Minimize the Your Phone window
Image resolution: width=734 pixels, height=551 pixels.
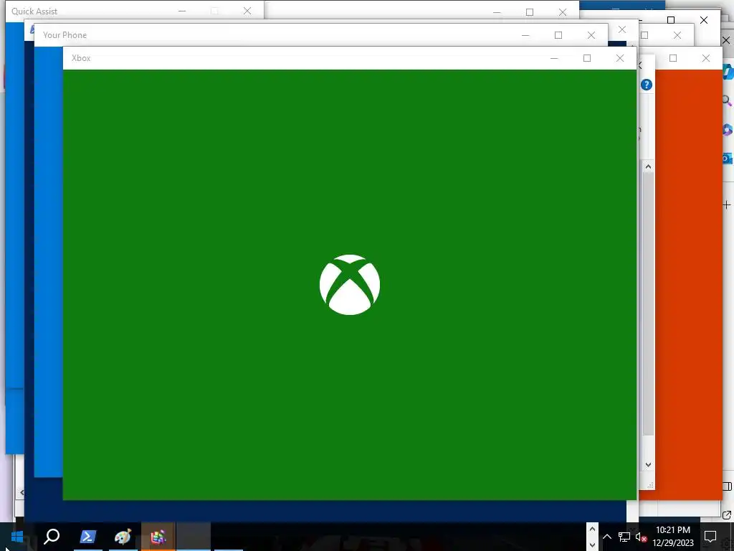point(525,35)
